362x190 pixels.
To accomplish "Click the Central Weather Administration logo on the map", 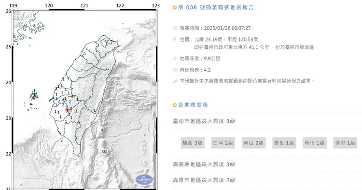I will pyautogui.click(x=144, y=179).
